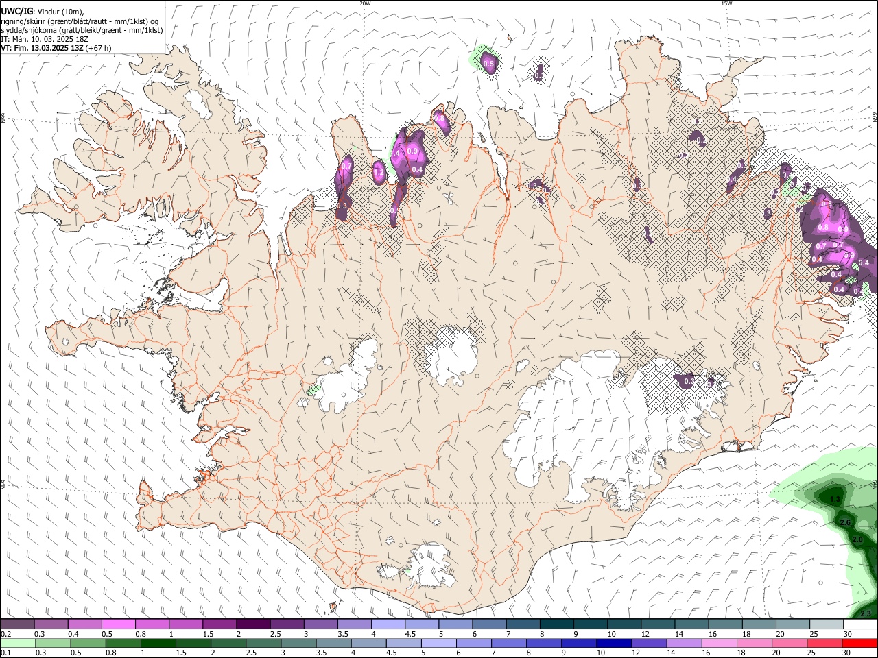Click the 14 swatch in the snow legend
This screenshot has width=878, height=658.
point(691,624)
